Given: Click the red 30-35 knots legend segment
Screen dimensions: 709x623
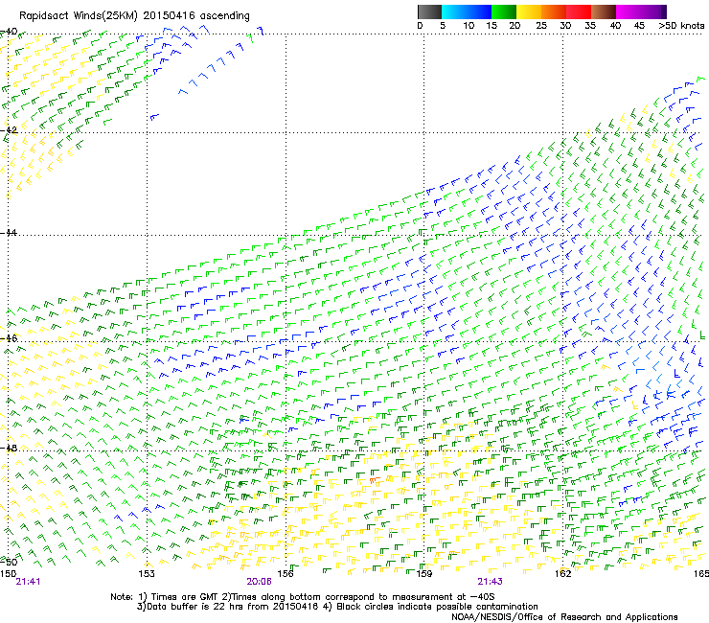Looking at the screenshot, I should (579, 12).
